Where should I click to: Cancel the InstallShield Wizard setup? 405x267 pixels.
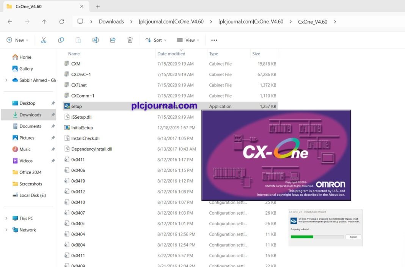click(353, 236)
